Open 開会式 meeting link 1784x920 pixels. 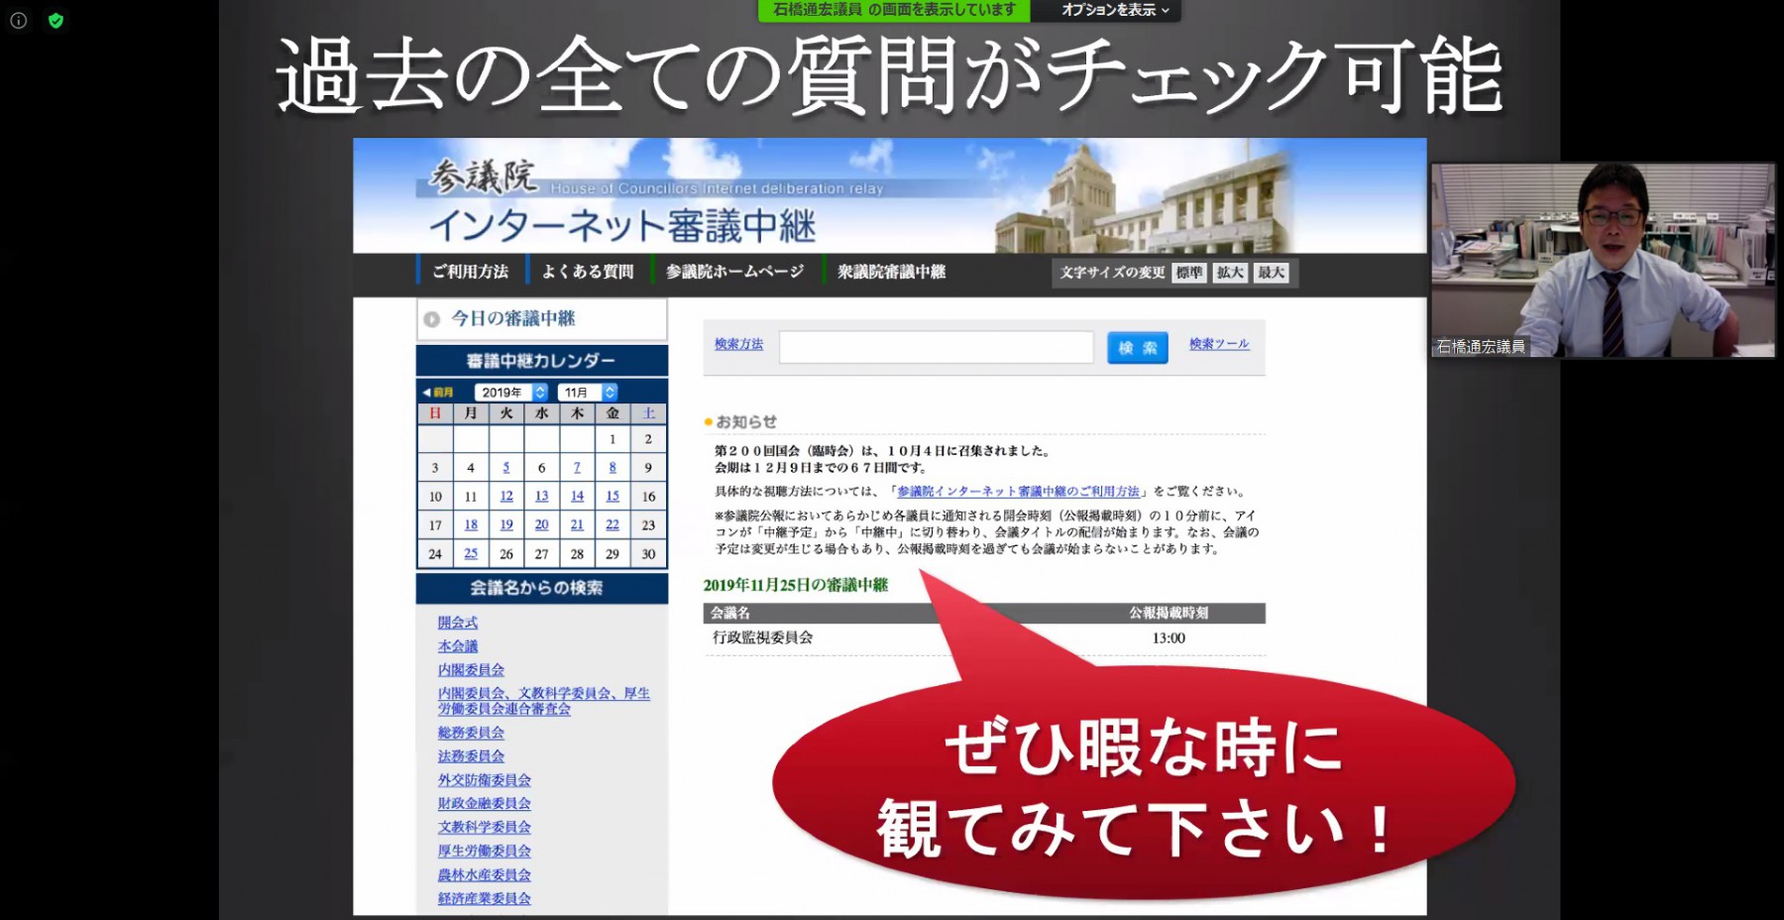click(x=458, y=623)
